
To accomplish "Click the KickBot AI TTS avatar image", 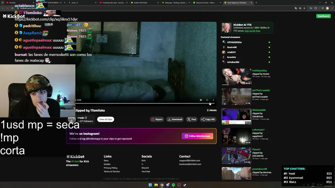I will [227, 28].
